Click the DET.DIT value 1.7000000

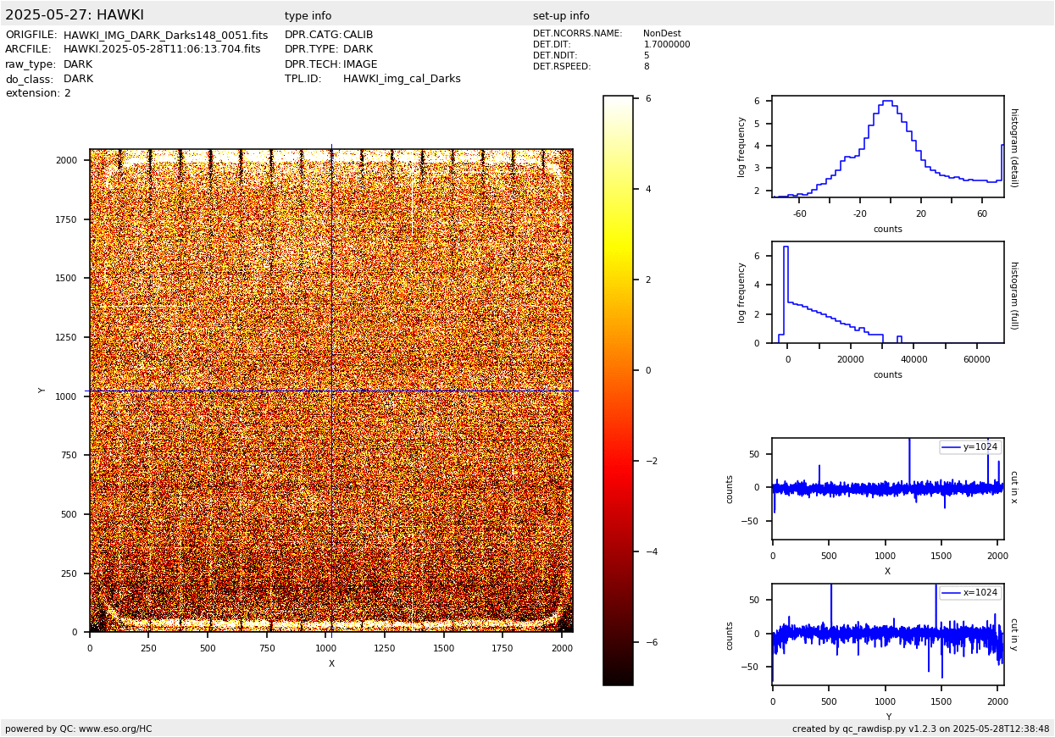(x=666, y=45)
